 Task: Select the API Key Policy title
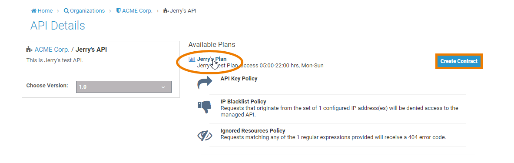click(239, 79)
